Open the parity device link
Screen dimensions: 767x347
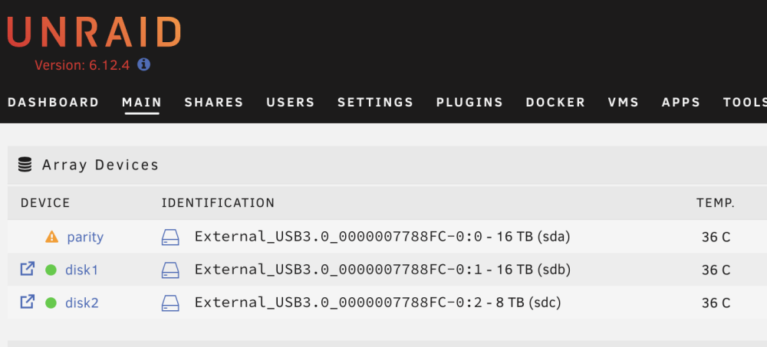tap(85, 237)
